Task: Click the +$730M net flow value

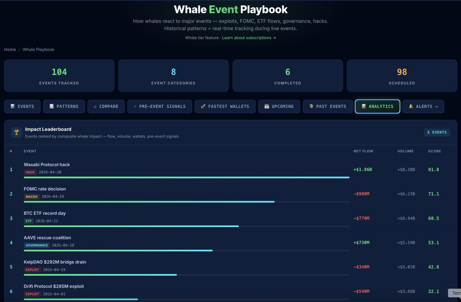Action: pos(361,243)
